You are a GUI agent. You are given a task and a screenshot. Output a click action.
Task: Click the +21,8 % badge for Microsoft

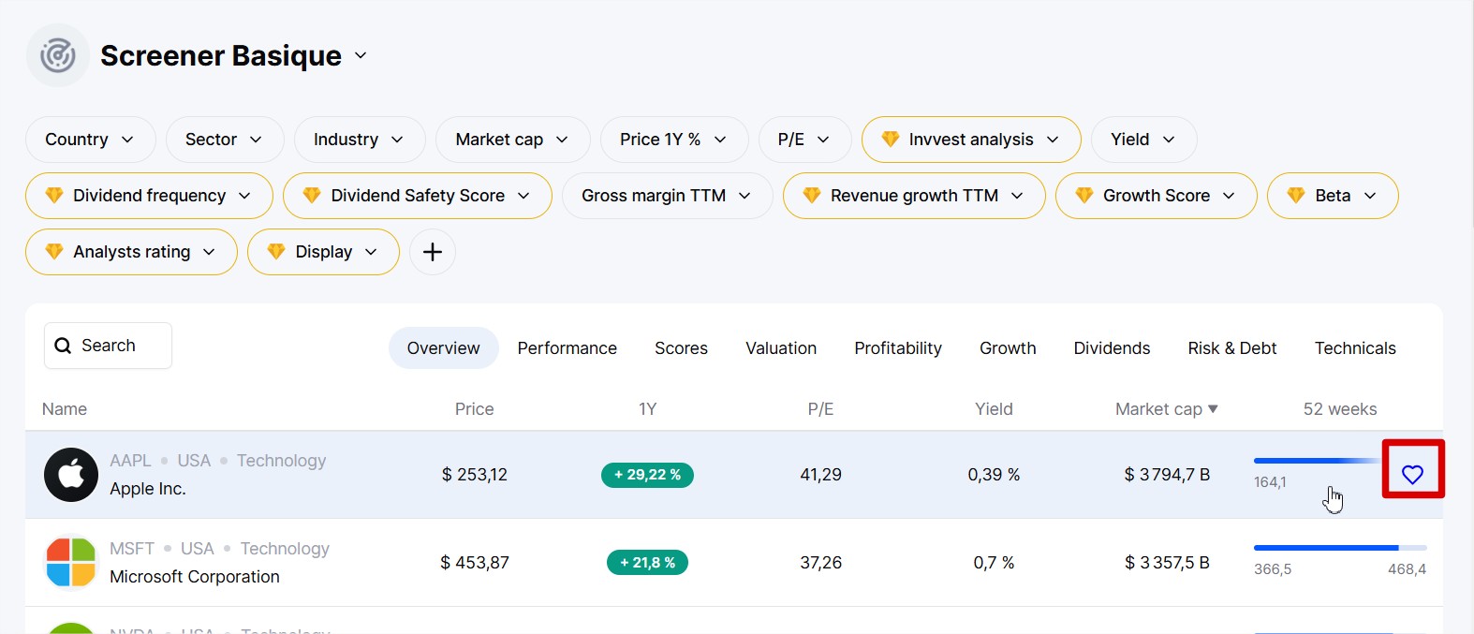[x=648, y=563]
